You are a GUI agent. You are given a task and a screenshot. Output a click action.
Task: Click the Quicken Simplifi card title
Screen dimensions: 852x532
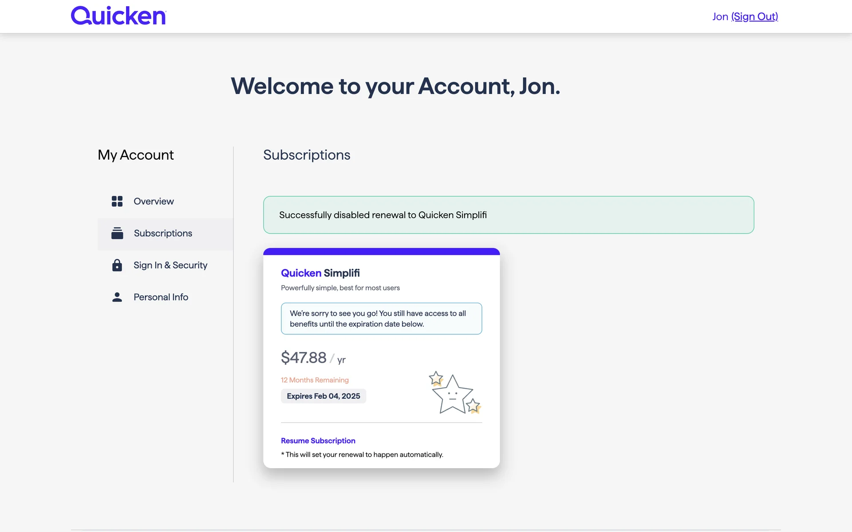[x=320, y=273]
